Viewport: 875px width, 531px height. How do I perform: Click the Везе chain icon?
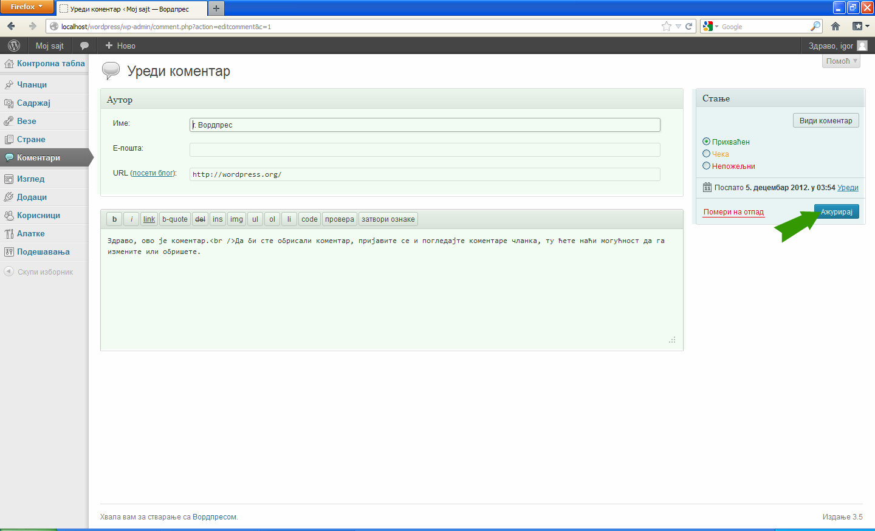[9, 122]
